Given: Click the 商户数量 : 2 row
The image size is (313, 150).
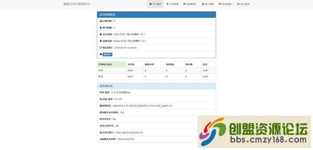Looking at the screenshot, I should pyautogui.click(x=156, y=28).
